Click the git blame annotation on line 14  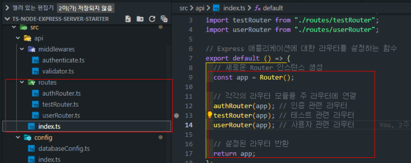395,125
